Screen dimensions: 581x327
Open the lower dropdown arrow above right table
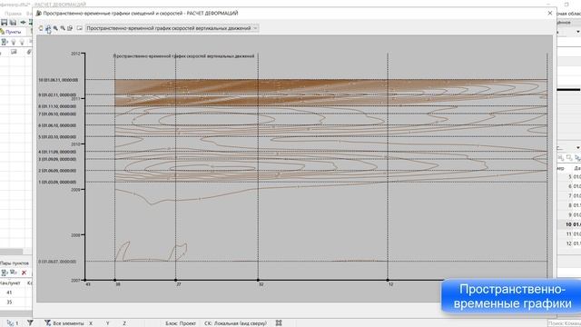(577, 148)
